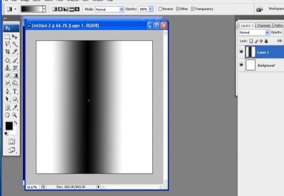Screen dimensions: 284x196
Task: Click the black foreground color swatch
Action: (9, 126)
